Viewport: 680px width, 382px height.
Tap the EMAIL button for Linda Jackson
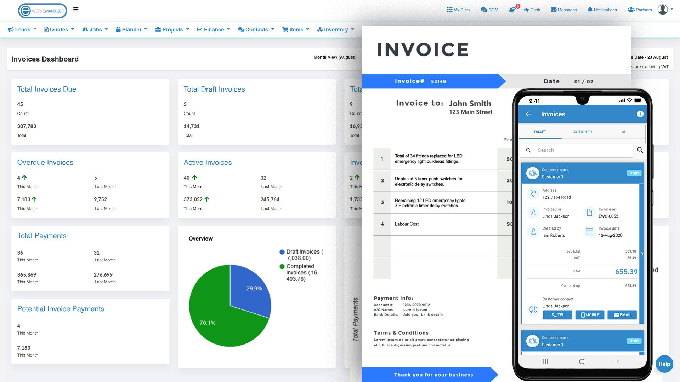pyautogui.click(x=622, y=315)
